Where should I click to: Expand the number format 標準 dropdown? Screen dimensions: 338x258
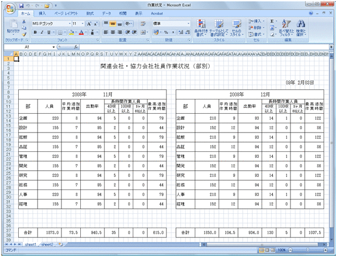tap(189, 23)
